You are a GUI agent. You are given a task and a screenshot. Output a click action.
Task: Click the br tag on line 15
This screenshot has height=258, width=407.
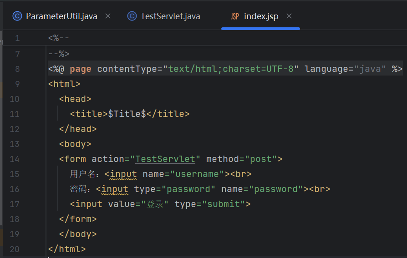pos(241,174)
